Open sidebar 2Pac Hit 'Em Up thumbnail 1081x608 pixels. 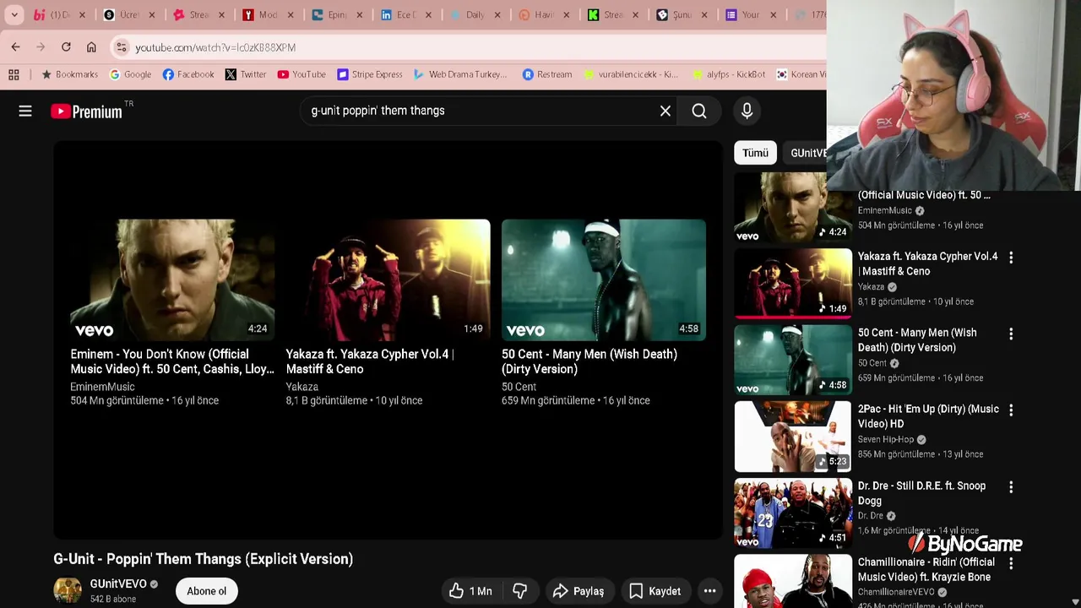coord(793,437)
